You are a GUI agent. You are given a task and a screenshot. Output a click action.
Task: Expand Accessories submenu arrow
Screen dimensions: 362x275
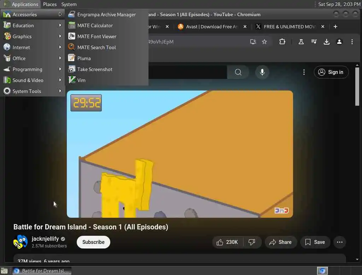pos(60,14)
